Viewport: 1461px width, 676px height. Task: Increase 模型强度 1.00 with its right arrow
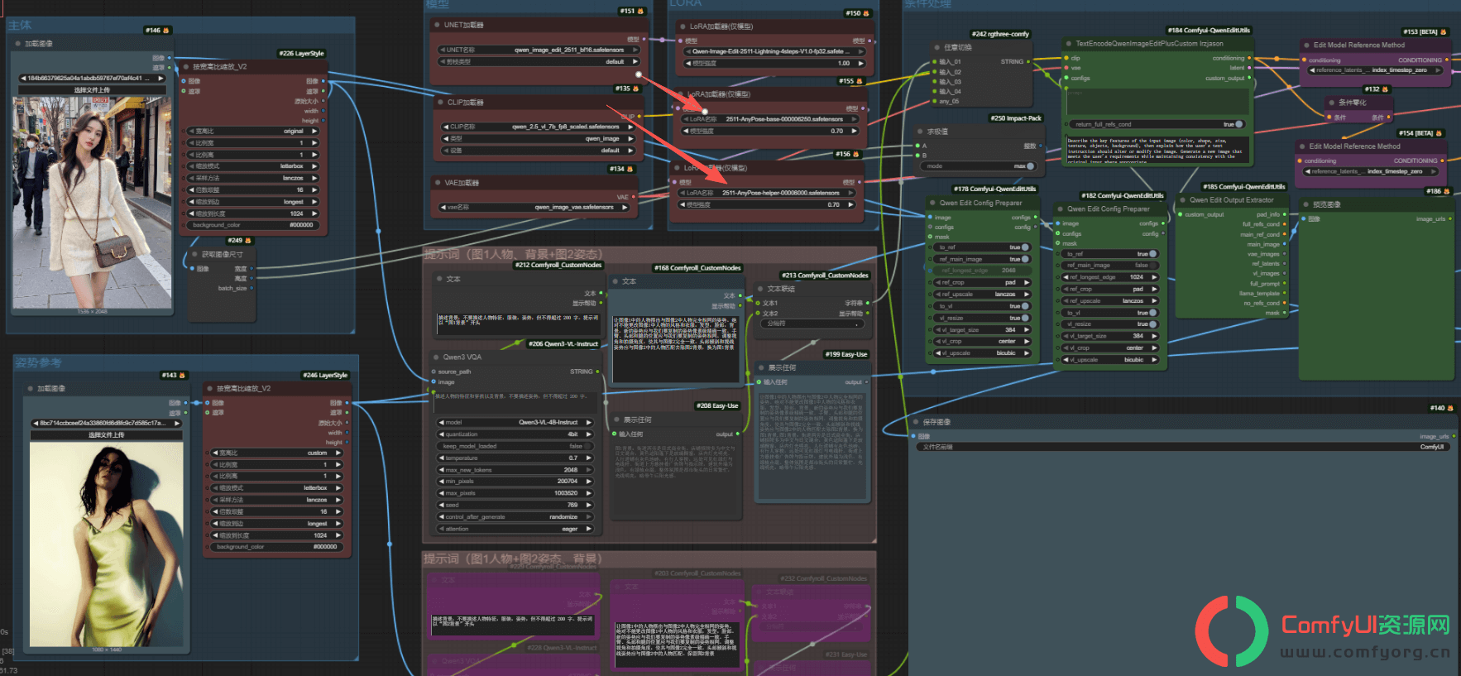860,63
